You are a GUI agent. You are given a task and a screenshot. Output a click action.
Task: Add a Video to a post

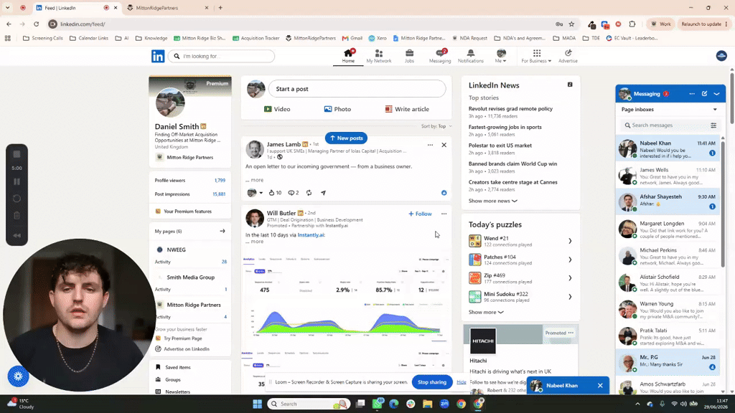tap(277, 109)
